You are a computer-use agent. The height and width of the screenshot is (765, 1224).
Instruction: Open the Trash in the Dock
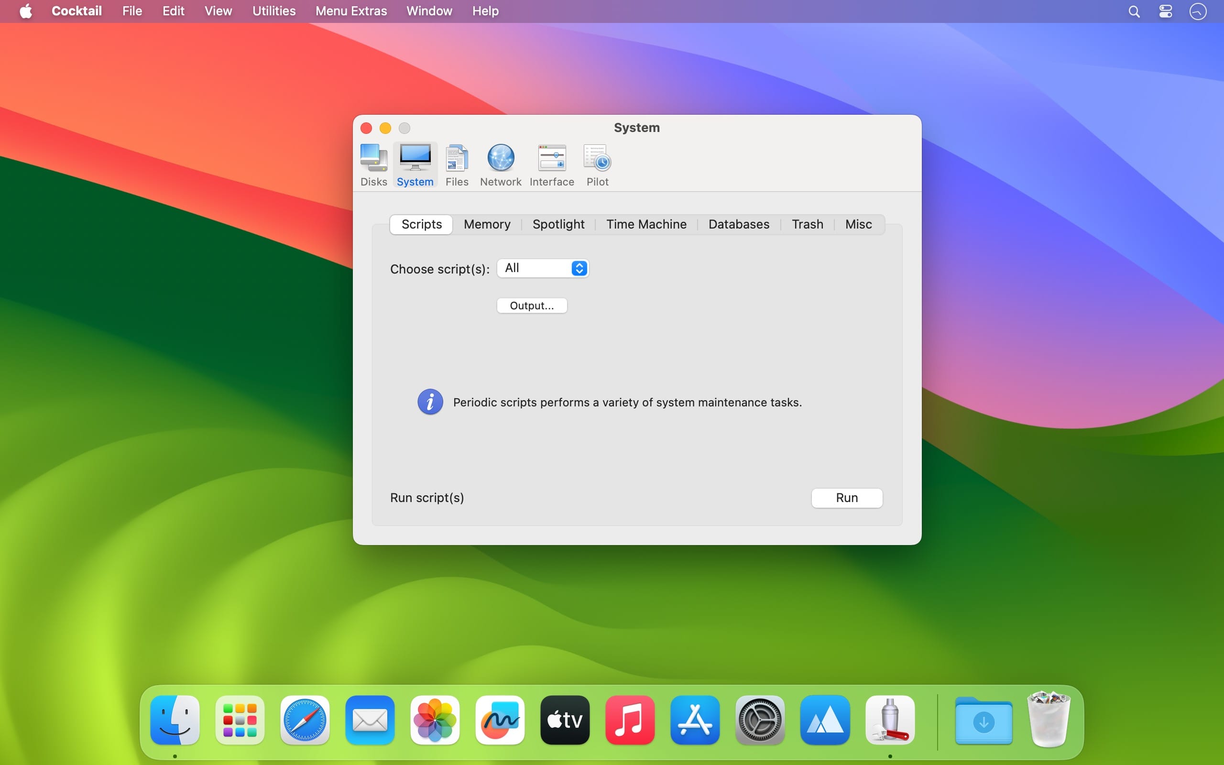(1049, 719)
